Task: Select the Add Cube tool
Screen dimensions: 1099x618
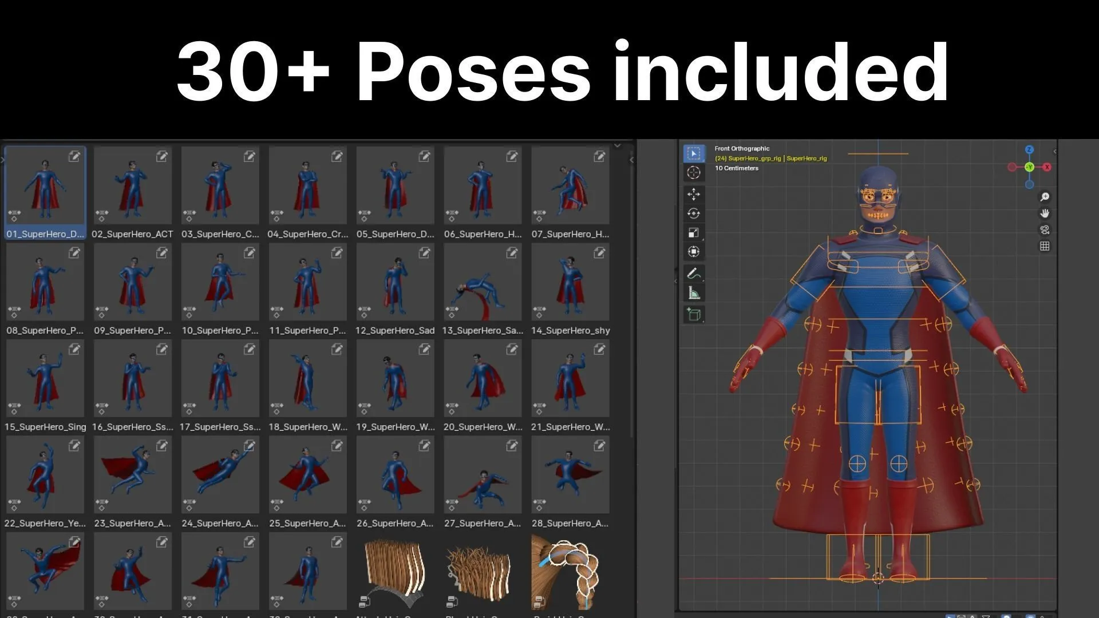Action: tap(694, 314)
